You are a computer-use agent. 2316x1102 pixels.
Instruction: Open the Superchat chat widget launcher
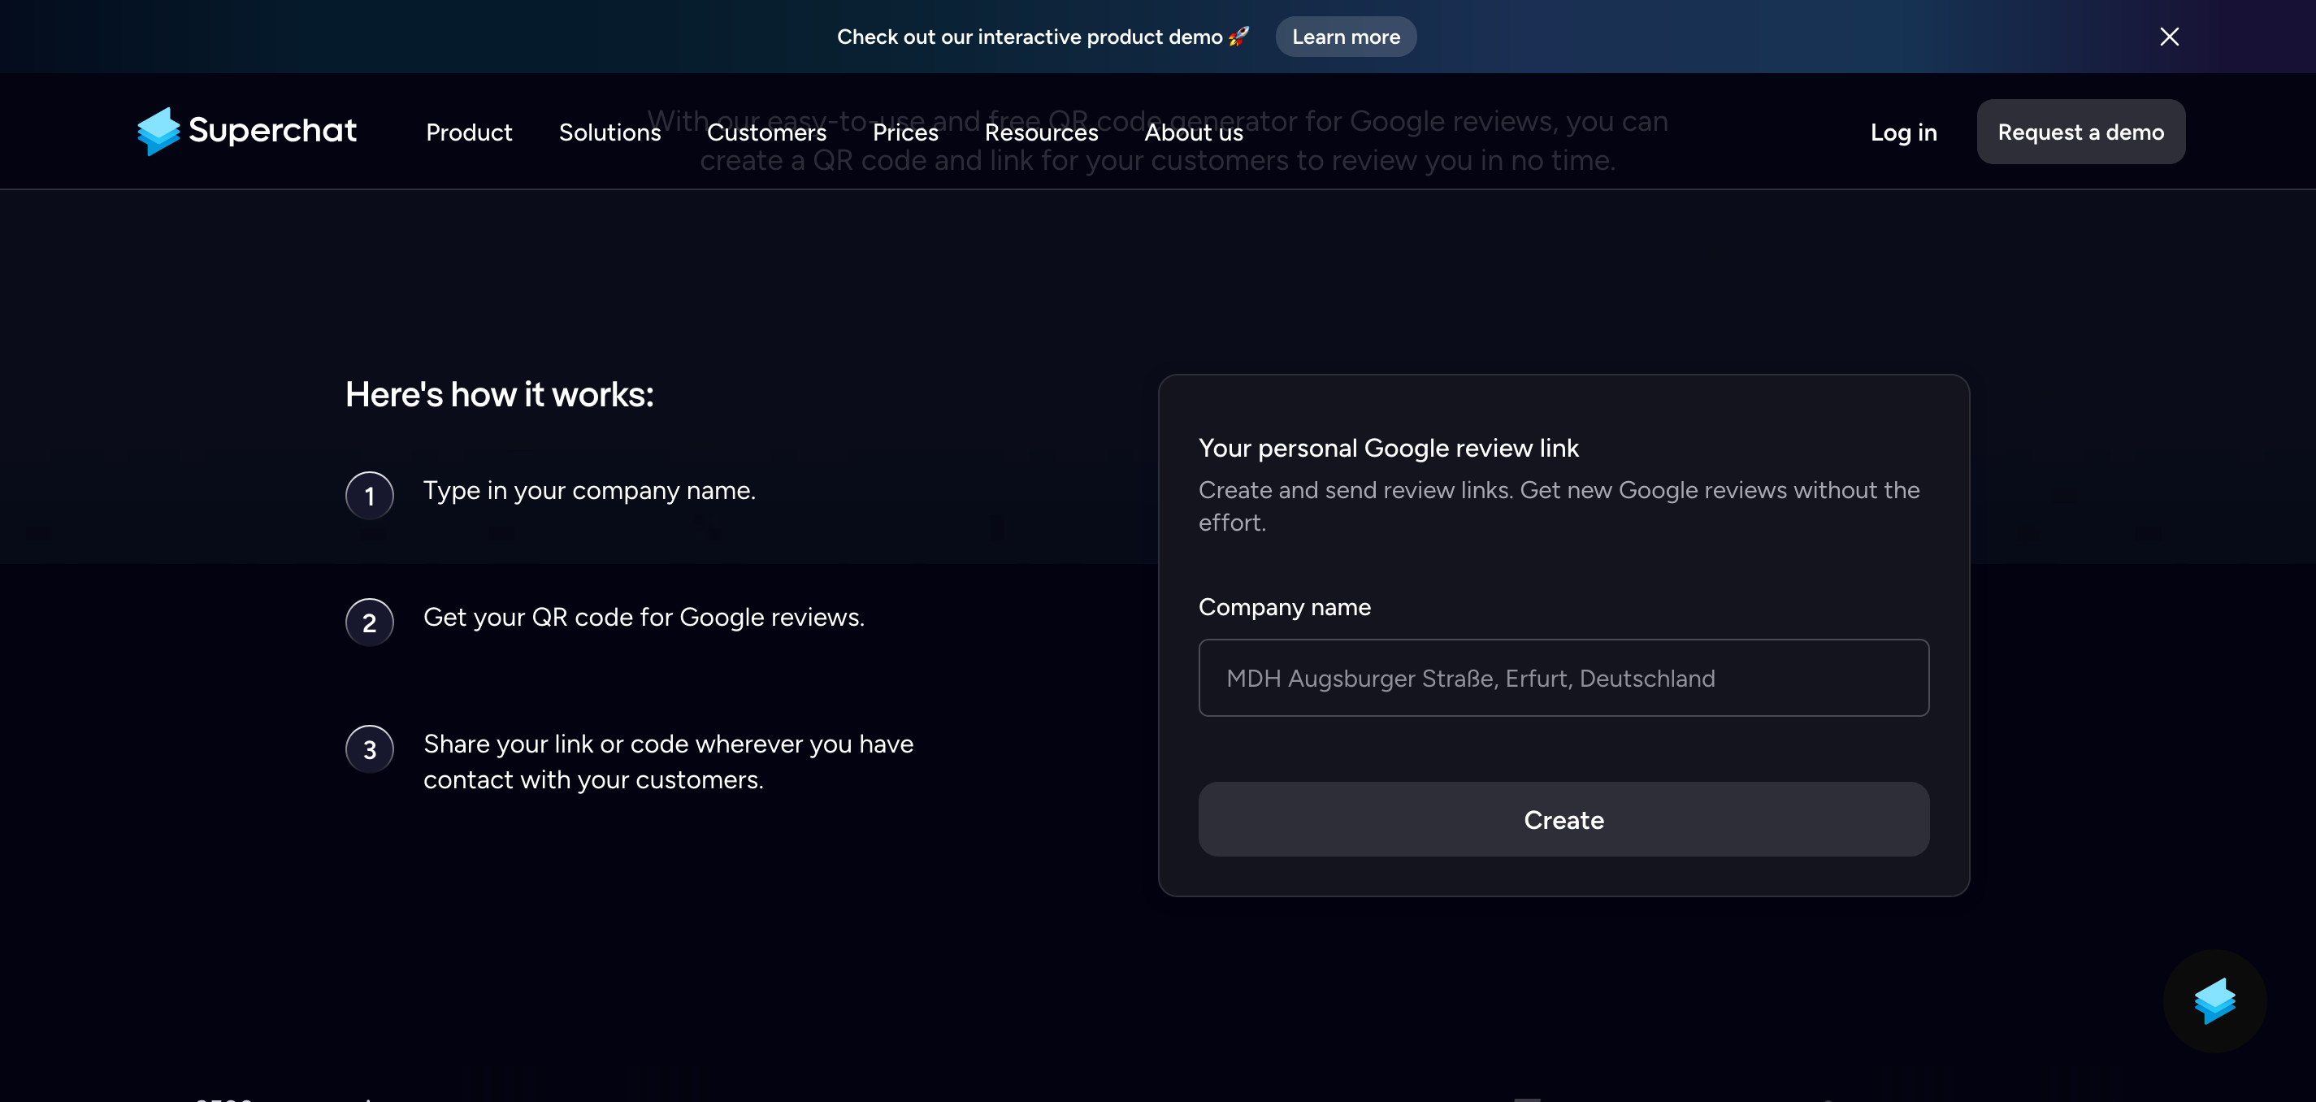coord(2214,1000)
